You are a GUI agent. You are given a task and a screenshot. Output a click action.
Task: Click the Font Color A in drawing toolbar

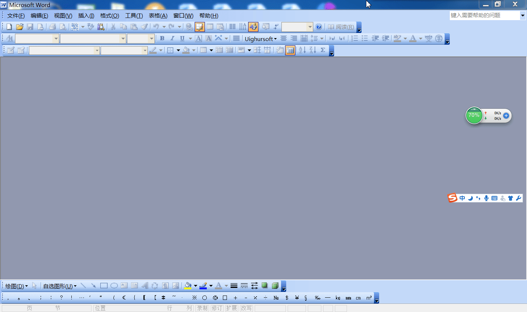pos(218,286)
